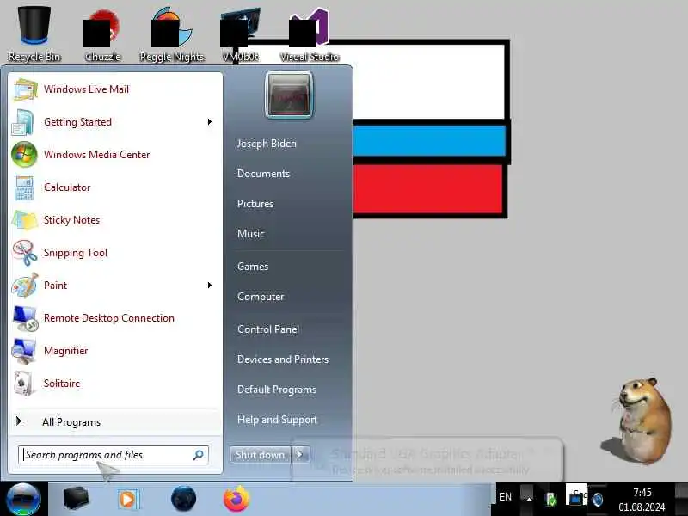Click the Show desktop button

click(x=681, y=499)
